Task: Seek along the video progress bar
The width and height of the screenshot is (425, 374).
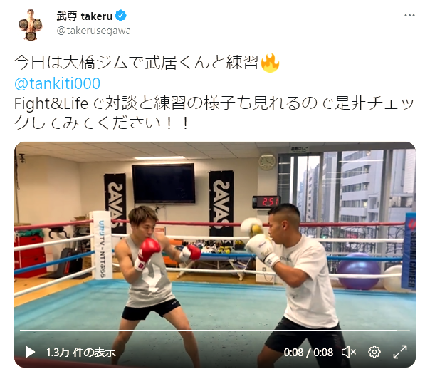Action: [x=215, y=331]
